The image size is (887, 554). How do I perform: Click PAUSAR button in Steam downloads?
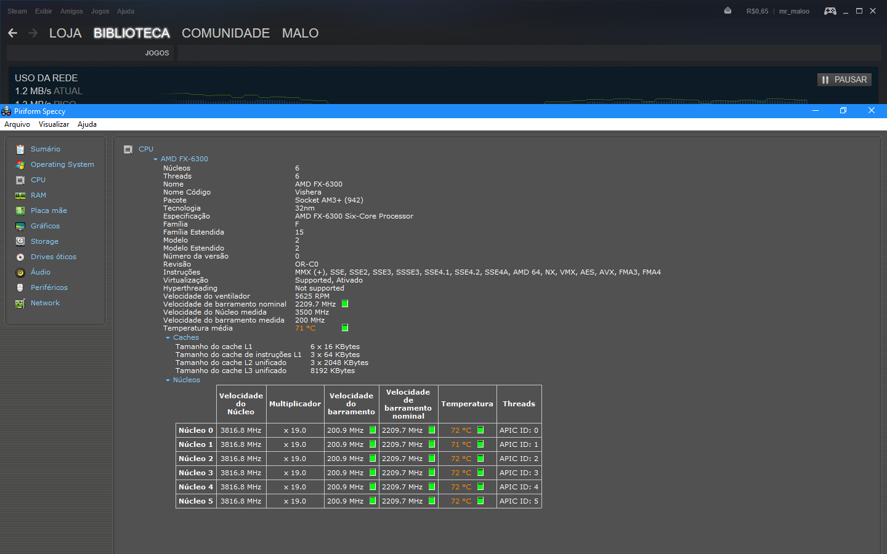(x=844, y=79)
